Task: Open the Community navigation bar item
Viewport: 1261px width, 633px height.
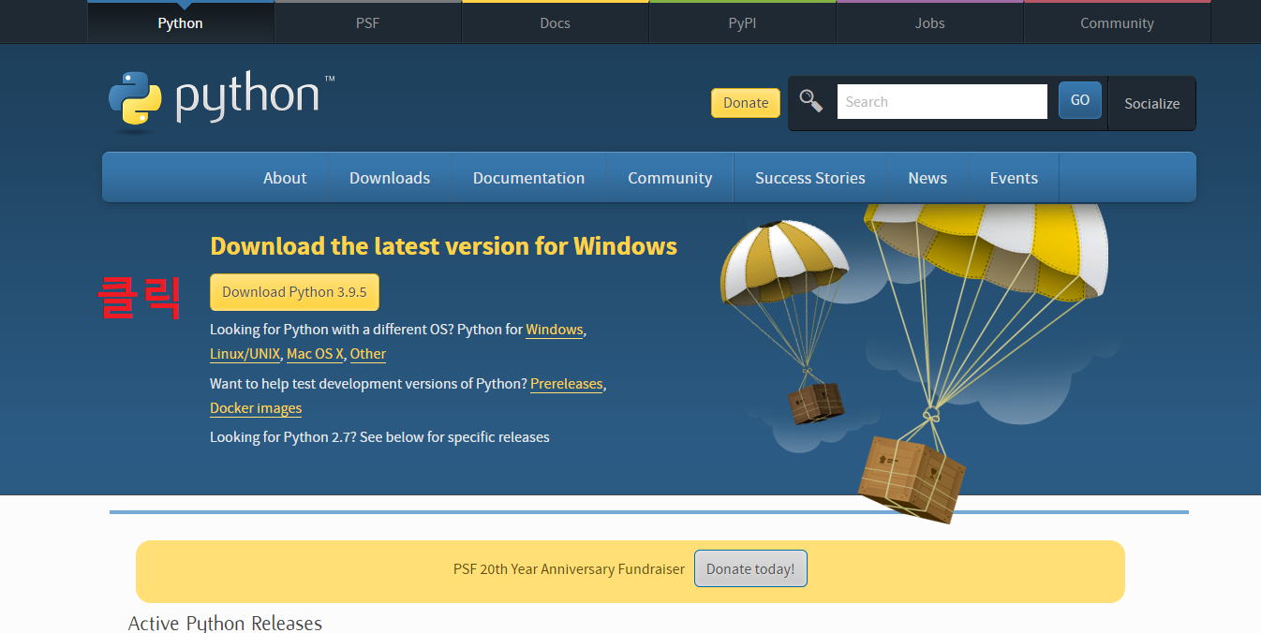Action: [x=670, y=178]
